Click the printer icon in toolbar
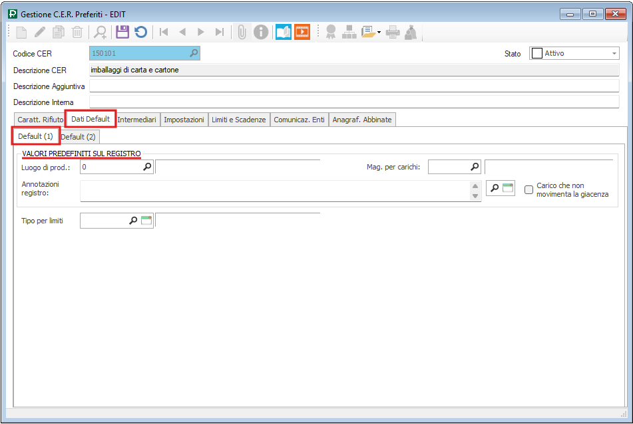 [x=393, y=32]
